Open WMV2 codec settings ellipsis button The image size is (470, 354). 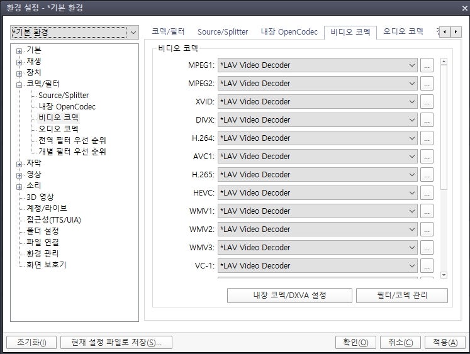427,230
